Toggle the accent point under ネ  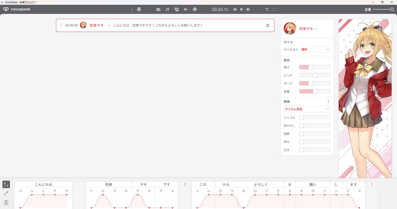pos(301,195)
